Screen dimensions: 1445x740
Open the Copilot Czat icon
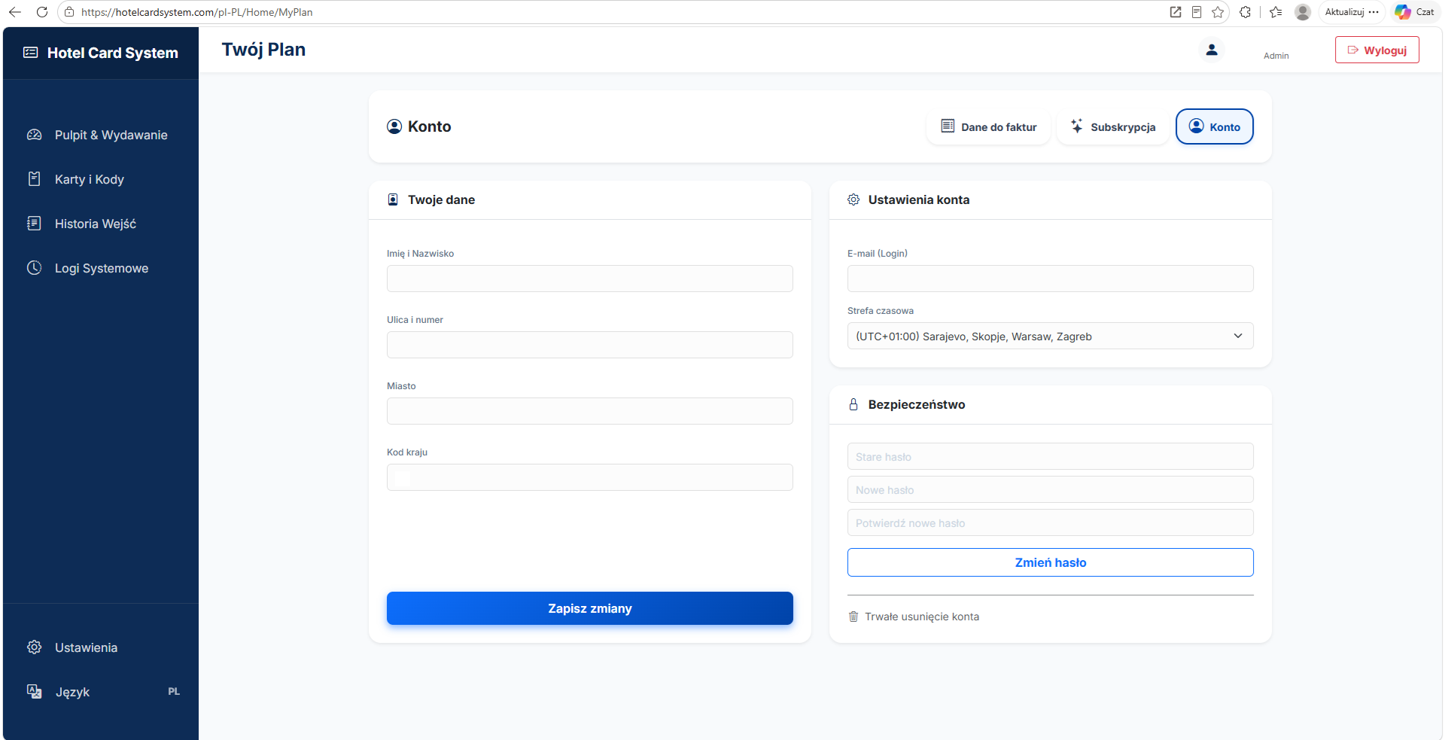tap(1403, 12)
